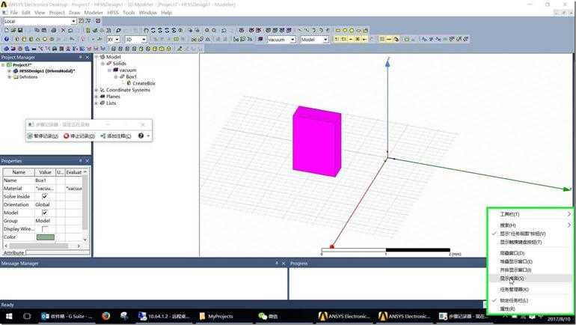Click the Open project folder icon

pos(13,30)
